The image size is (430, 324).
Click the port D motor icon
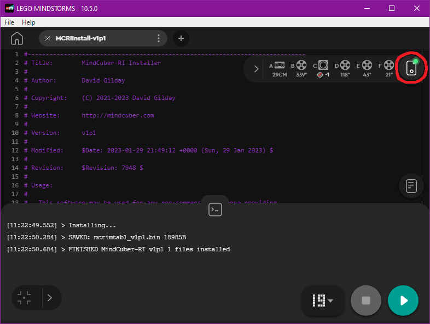click(x=345, y=66)
